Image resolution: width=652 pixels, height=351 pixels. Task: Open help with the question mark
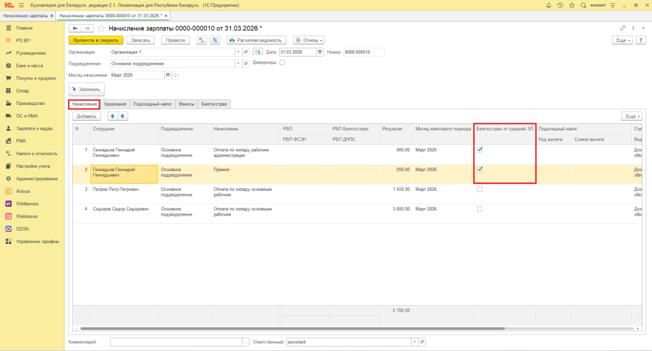[641, 40]
